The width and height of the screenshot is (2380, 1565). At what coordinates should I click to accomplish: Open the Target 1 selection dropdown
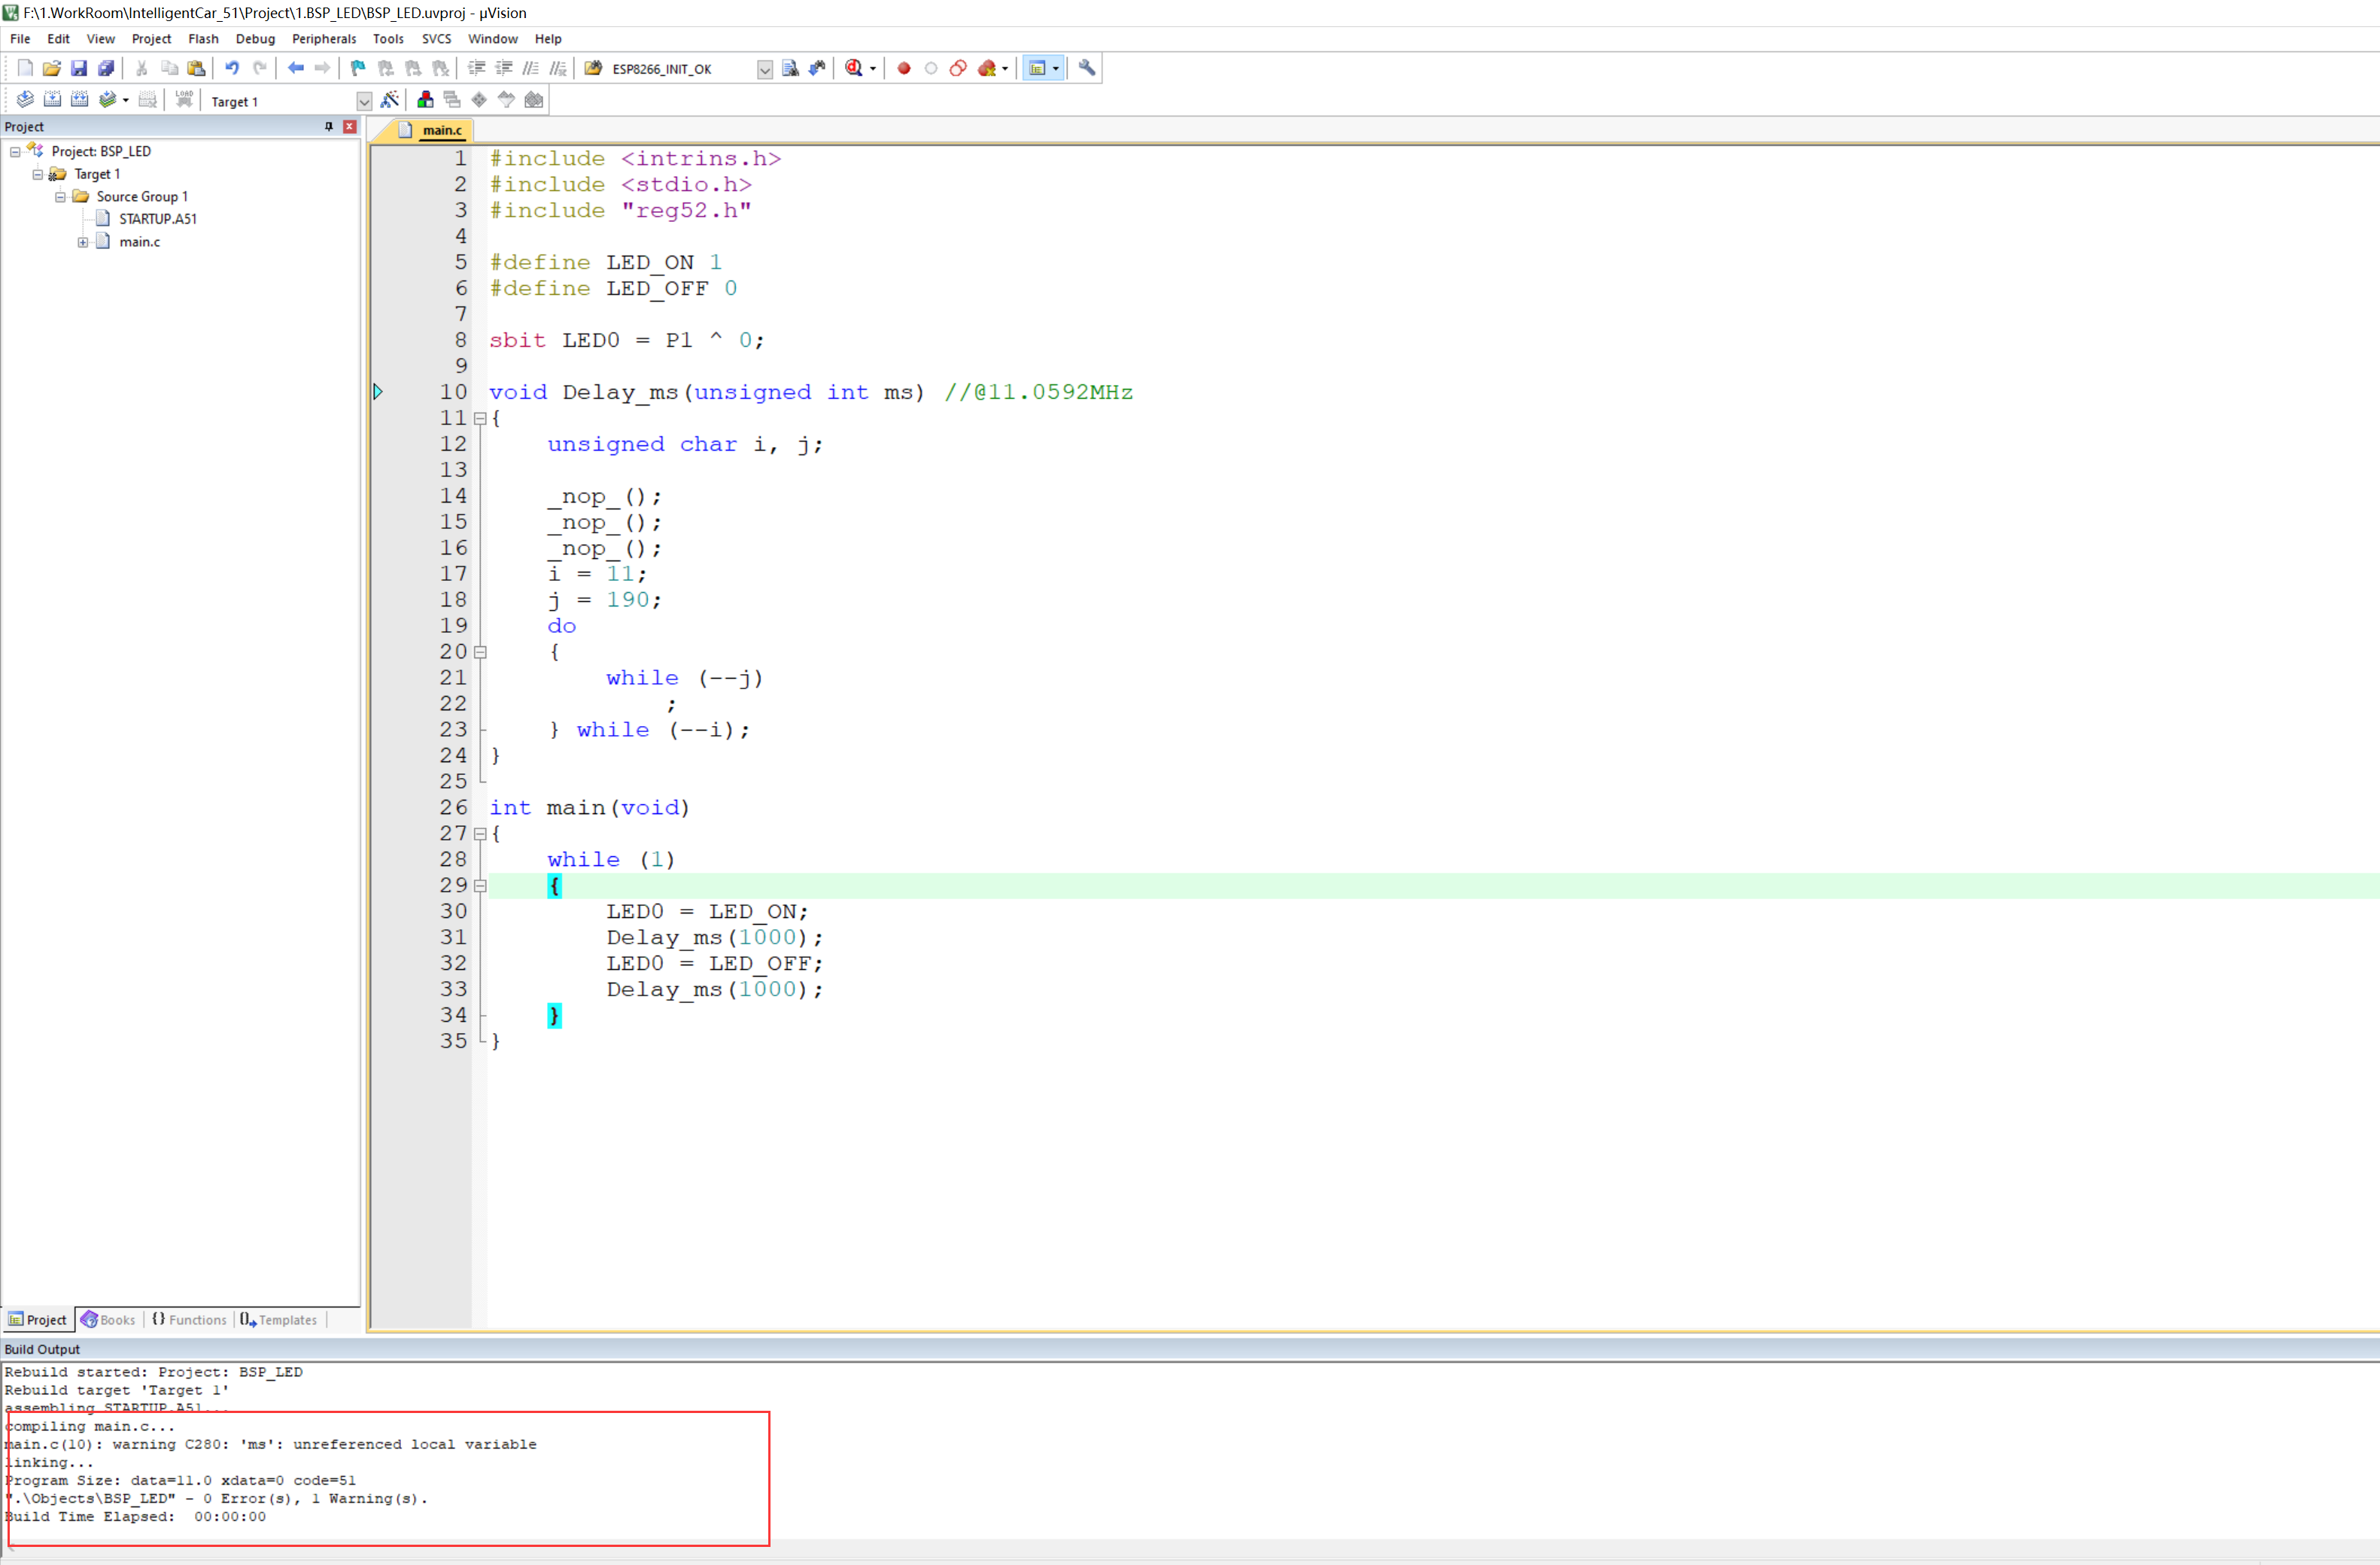pos(364,101)
